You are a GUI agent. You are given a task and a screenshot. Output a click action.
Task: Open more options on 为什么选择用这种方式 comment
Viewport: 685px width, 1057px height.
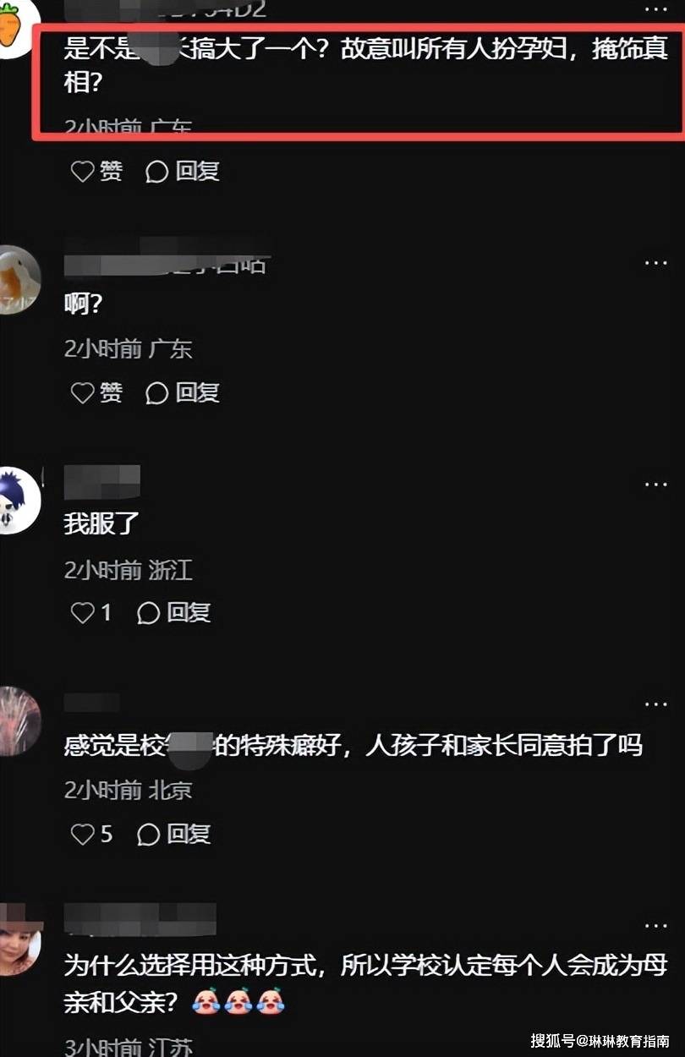(656, 926)
